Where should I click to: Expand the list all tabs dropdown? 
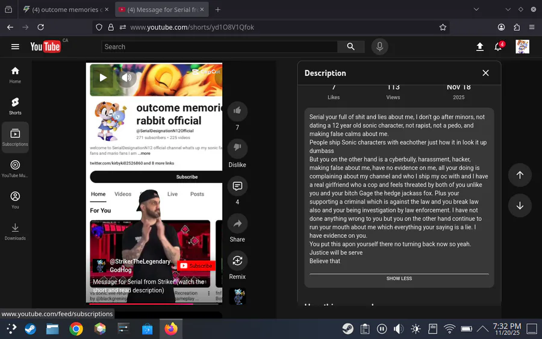(476, 10)
